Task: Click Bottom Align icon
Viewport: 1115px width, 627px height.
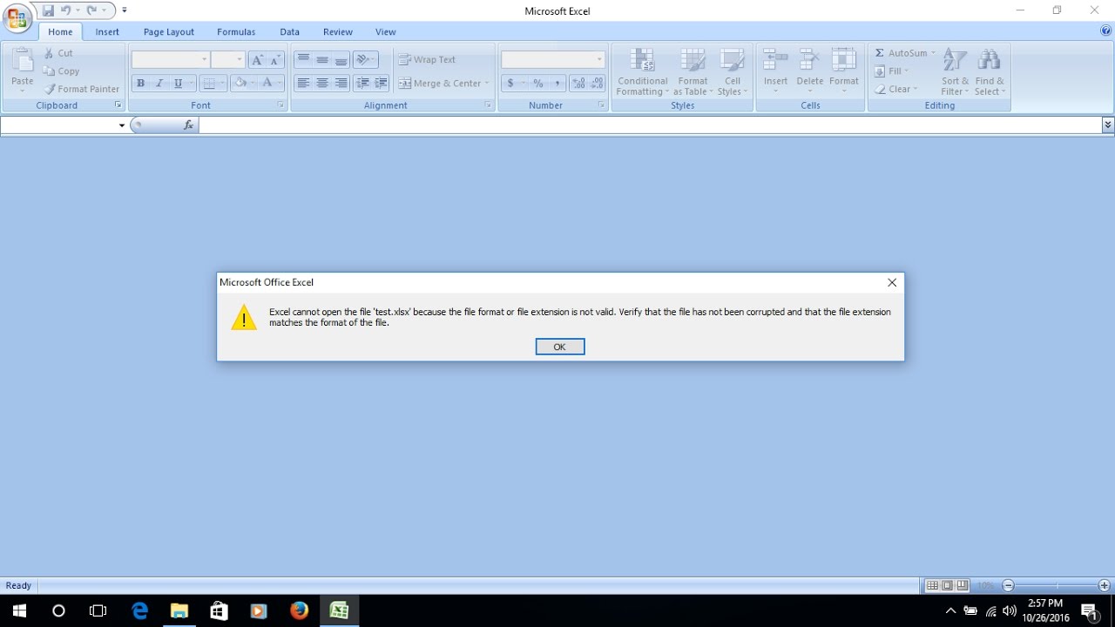Action: point(341,60)
